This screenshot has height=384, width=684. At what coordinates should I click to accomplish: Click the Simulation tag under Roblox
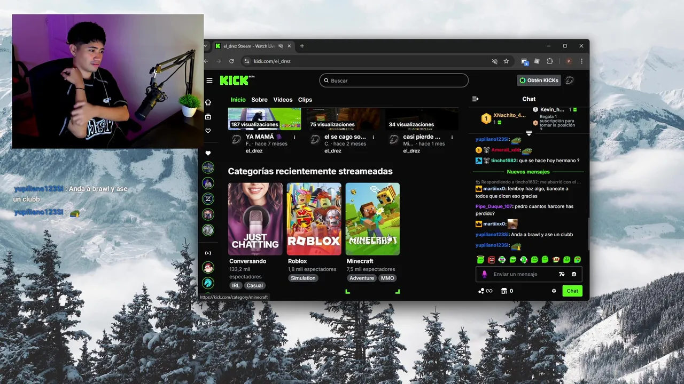[303, 278]
